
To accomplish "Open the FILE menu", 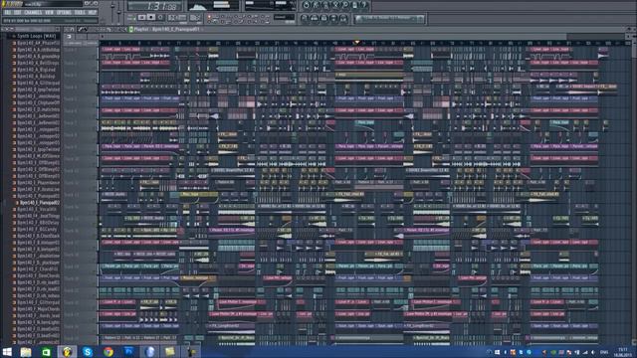I will (x=7, y=13).
